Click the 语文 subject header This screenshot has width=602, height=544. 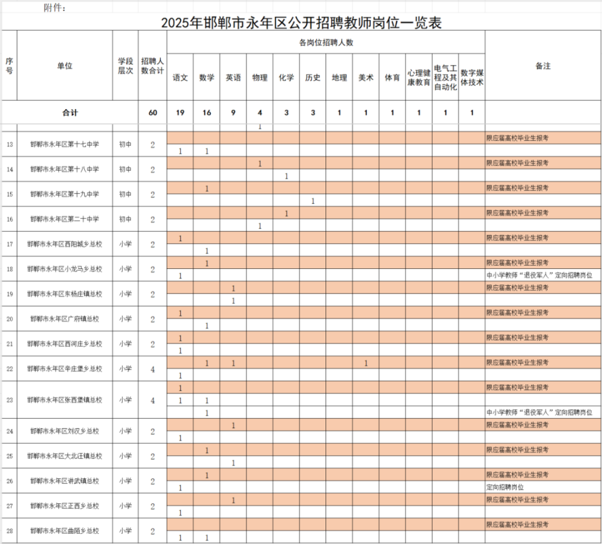[180, 78]
